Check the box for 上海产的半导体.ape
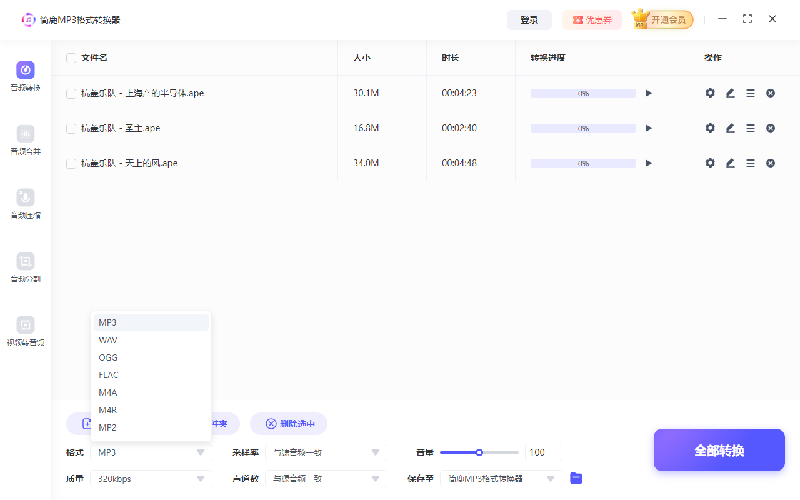This screenshot has width=800, height=500. tap(71, 92)
